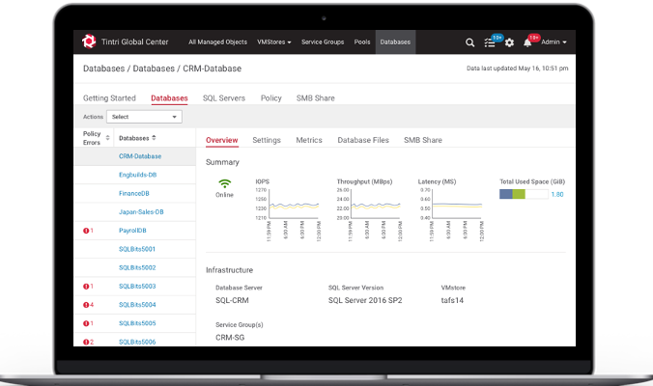The height and width of the screenshot is (386, 653).
Task: Expand the Admin user menu
Action: pyautogui.click(x=554, y=42)
